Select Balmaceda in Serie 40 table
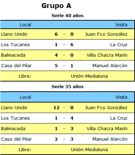The width and height of the screenshot is (135, 155). click(x=13, y=55)
